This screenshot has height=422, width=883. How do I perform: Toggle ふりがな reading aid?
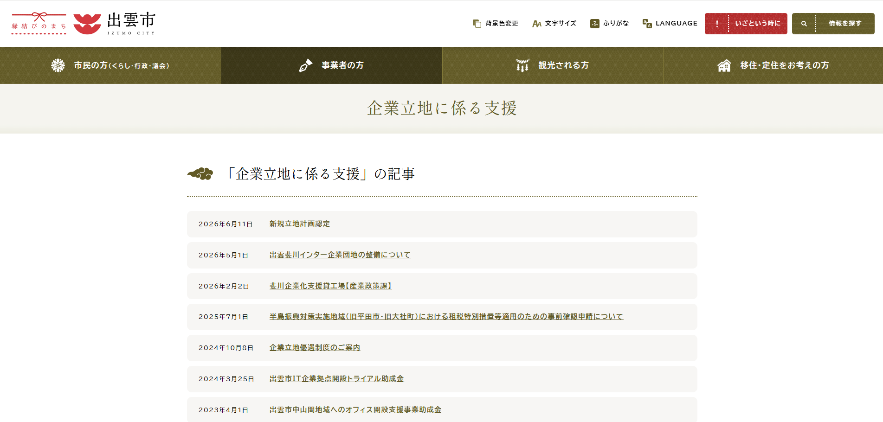pyautogui.click(x=609, y=23)
